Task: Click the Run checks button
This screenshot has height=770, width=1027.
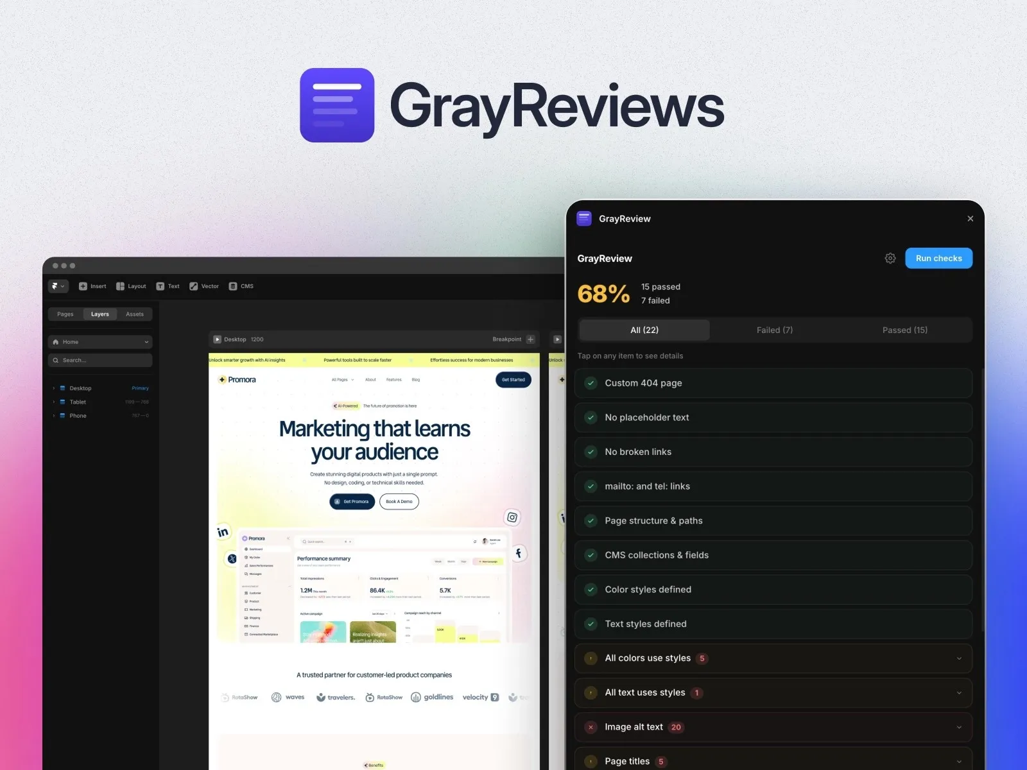Action: (939, 258)
